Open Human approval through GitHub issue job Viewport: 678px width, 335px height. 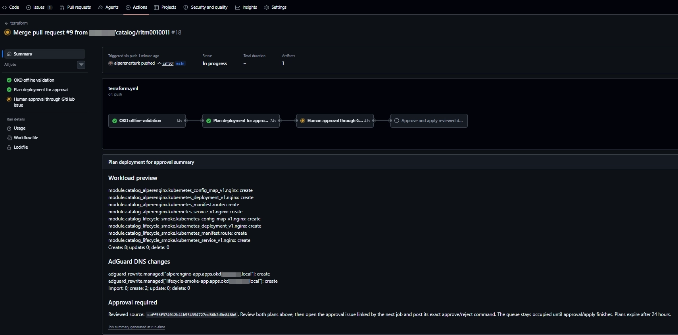pyautogui.click(x=44, y=102)
